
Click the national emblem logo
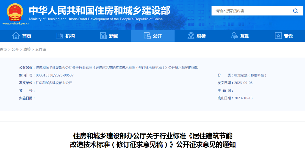point(15,12)
